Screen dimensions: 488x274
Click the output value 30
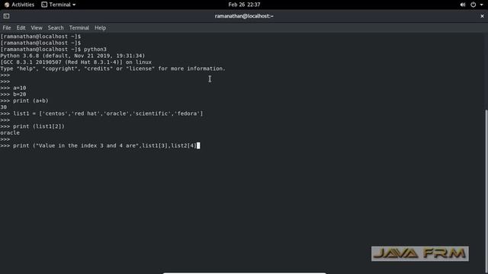click(x=3, y=107)
